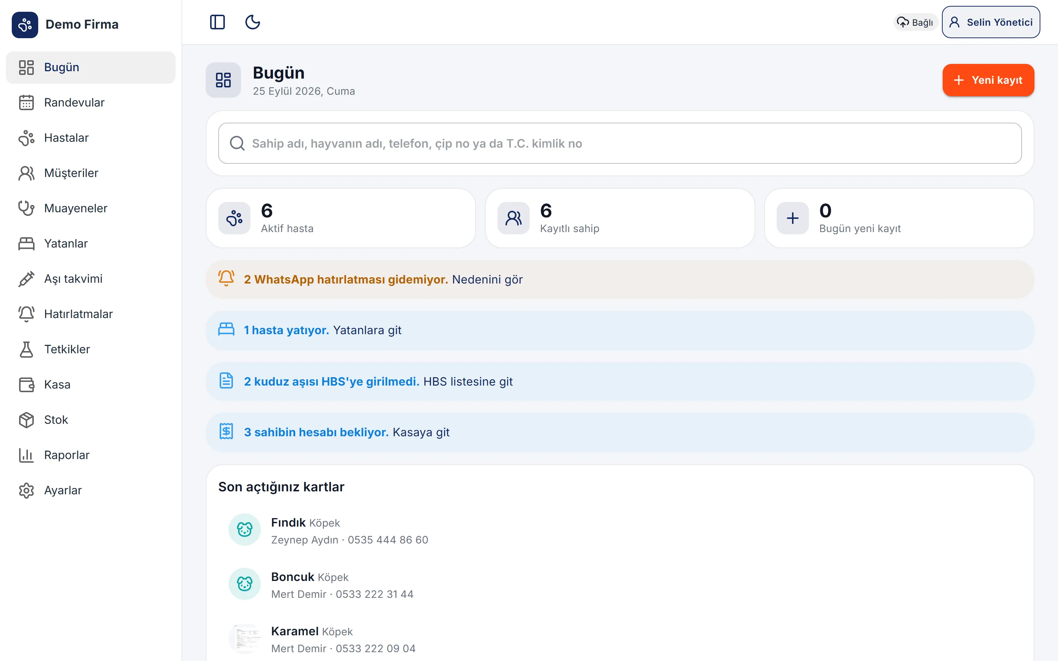Open Tetkikler flask icon in sidebar
Screen dimensions: 1058x661
(x=26, y=349)
